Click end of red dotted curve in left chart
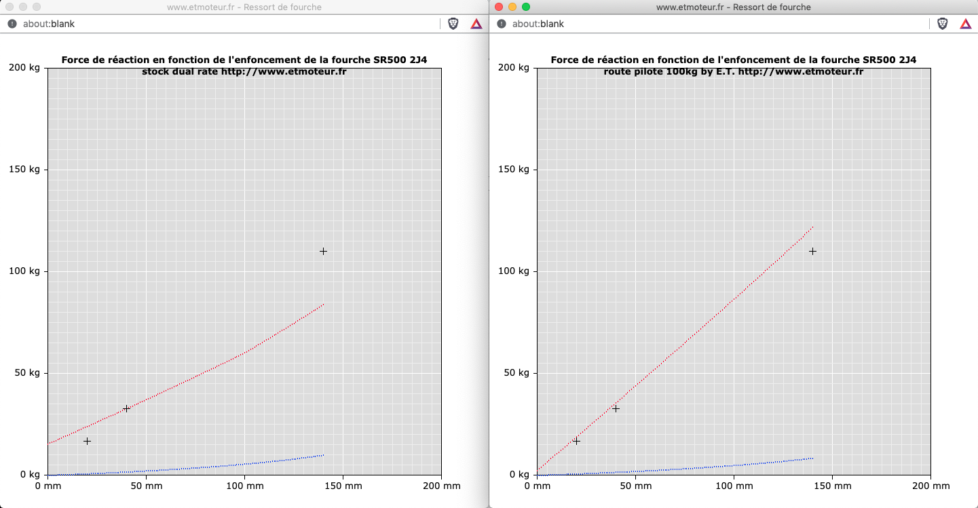The width and height of the screenshot is (978, 508). [323, 305]
